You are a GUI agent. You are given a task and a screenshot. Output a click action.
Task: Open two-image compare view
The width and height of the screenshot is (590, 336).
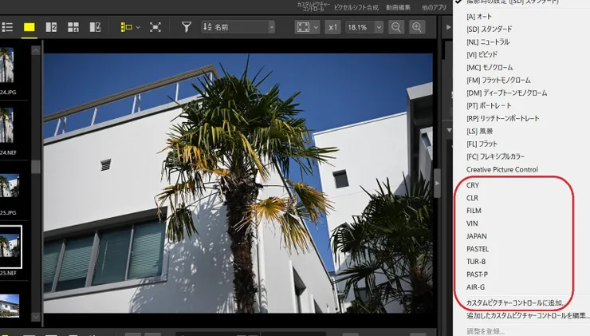point(52,27)
